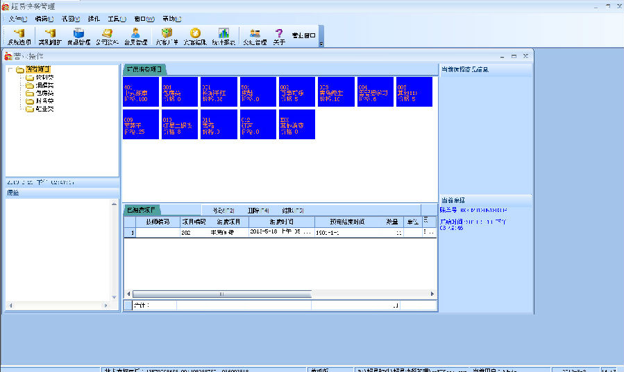The height and width of the screenshot is (372, 624).
Task: Open the 工具 menu
Action: [x=117, y=19]
